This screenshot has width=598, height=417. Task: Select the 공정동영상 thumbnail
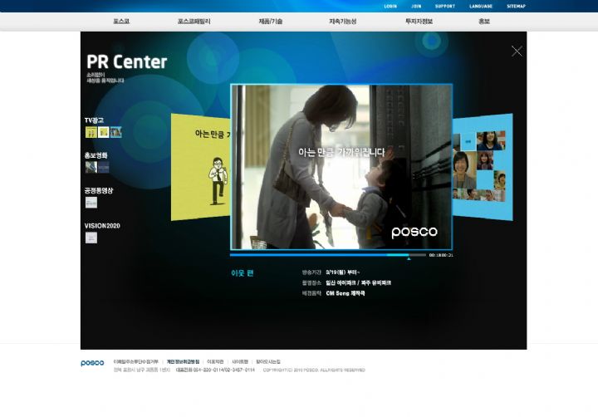point(91,203)
